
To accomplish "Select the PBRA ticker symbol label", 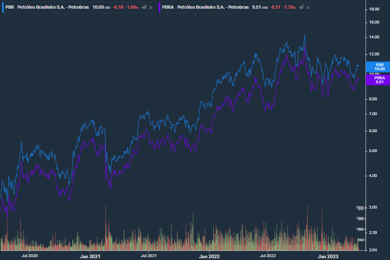I will [168, 7].
